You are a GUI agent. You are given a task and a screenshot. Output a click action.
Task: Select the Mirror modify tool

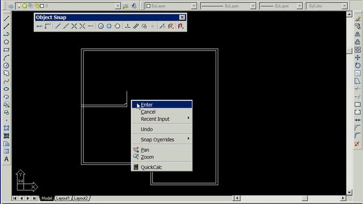(x=358, y=34)
